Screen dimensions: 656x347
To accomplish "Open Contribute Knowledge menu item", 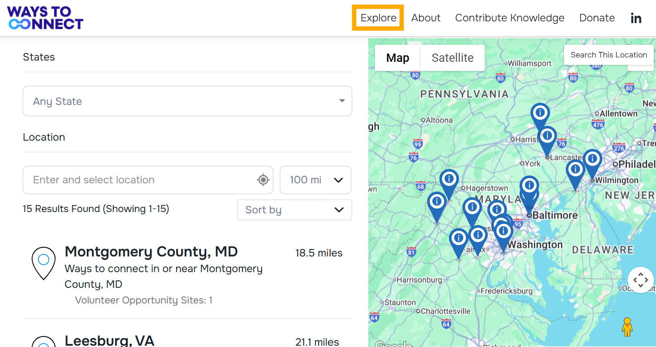I will 510,18.
